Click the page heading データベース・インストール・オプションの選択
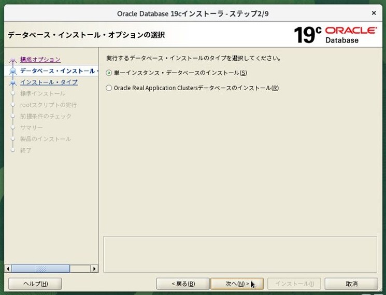 [87, 35]
